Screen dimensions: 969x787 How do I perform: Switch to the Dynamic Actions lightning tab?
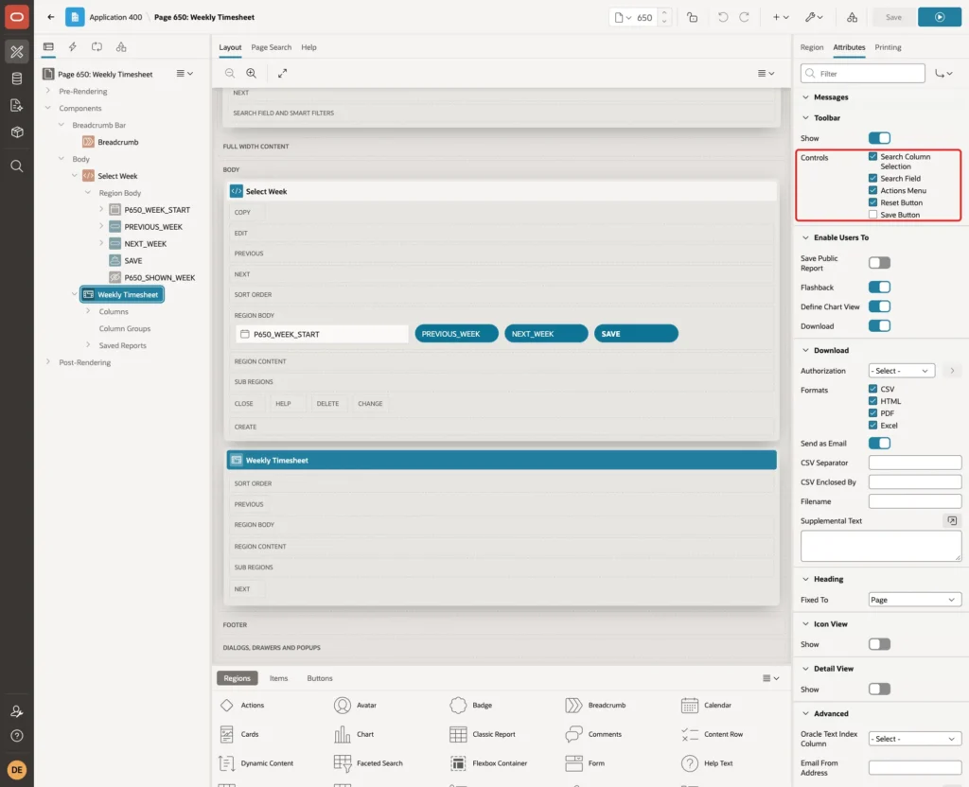pos(72,47)
